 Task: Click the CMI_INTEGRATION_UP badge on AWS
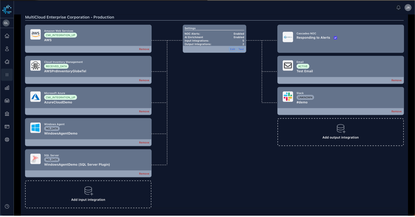pos(60,35)
